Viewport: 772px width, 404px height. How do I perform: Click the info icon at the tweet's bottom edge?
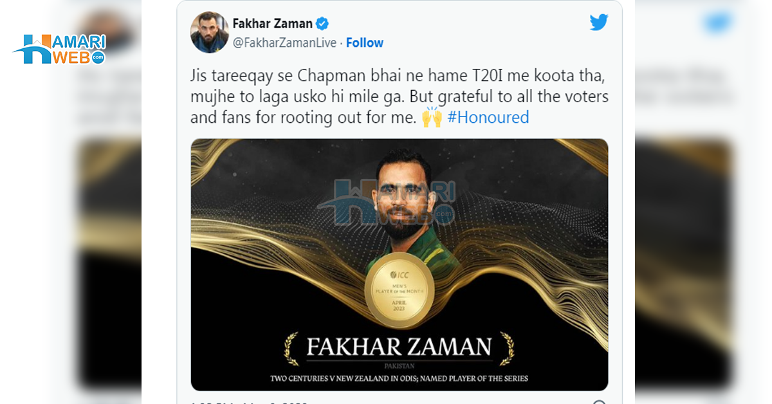(x=599, y=402)
